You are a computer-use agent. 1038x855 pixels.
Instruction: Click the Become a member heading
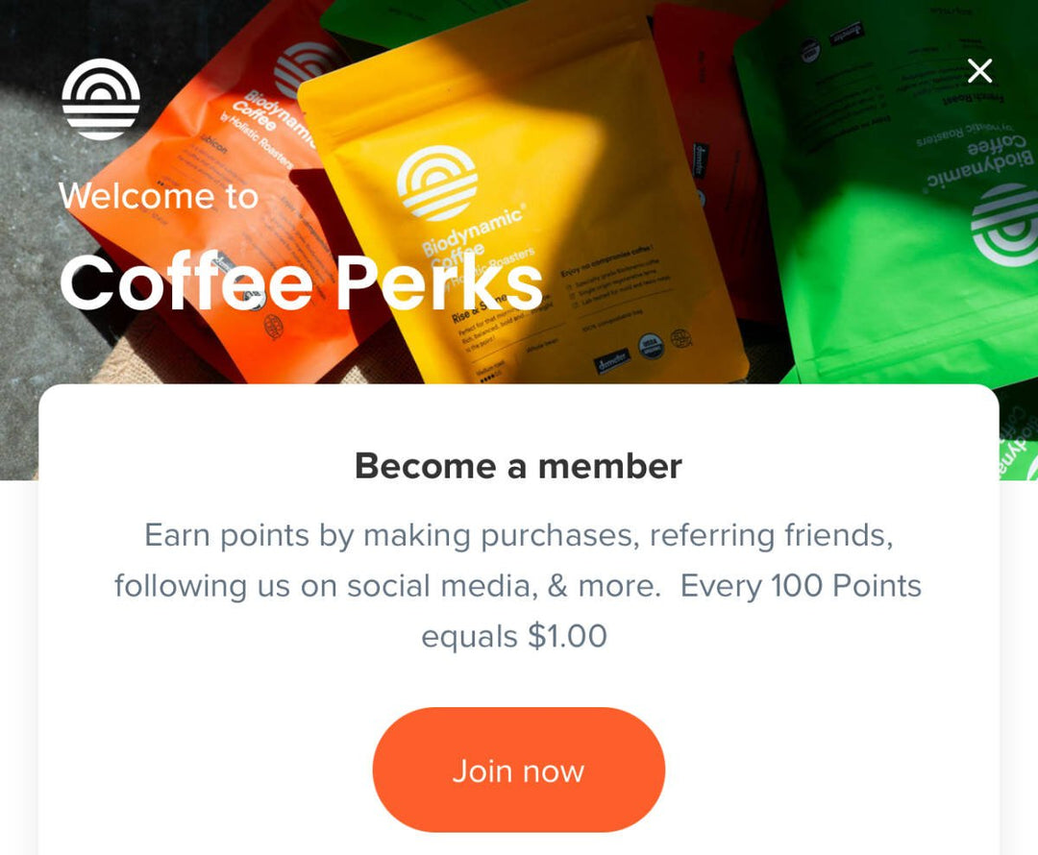518,466
